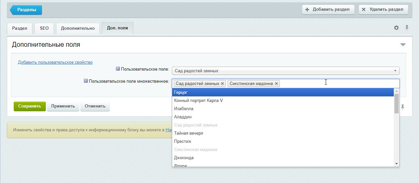Select 'Герцог' from the dropdown list

click(283, 92)
